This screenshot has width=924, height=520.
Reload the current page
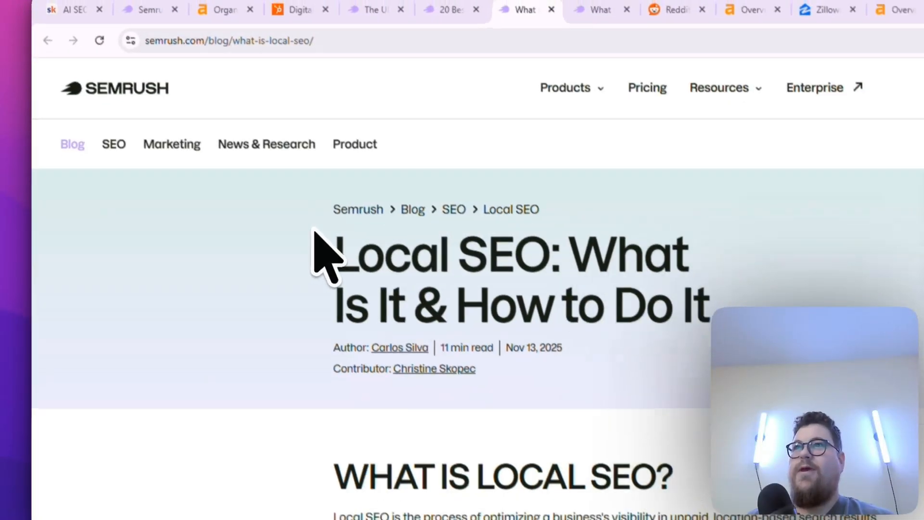point(99,40)
